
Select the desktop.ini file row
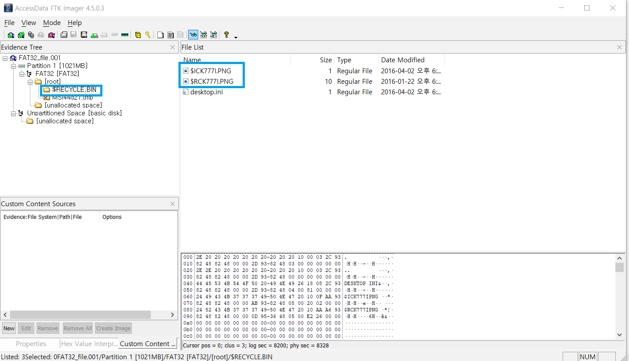[313, 92]
